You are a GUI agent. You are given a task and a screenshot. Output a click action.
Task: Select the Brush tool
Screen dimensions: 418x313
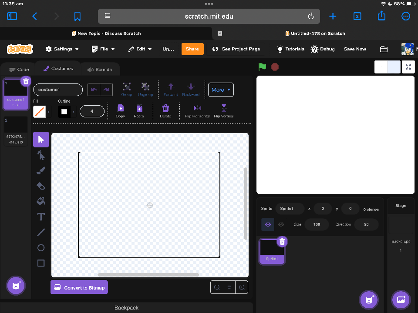pyautogui.click(x=40, y=170)
